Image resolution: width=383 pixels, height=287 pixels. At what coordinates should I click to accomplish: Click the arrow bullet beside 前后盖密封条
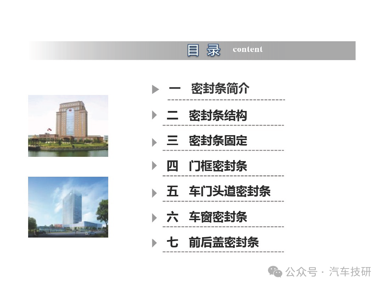coord(154,243)
